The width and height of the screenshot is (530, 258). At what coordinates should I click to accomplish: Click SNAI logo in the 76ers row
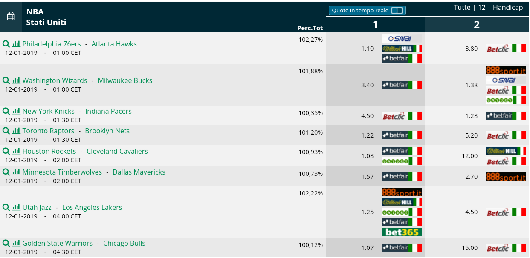pyautogui.click(x=402, y=39)
